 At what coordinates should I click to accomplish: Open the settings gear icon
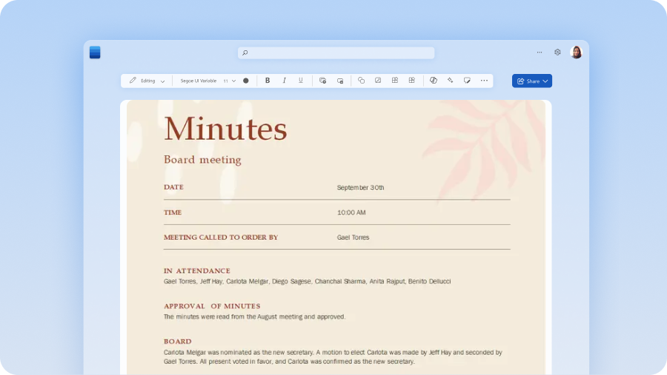click(557, 53)
